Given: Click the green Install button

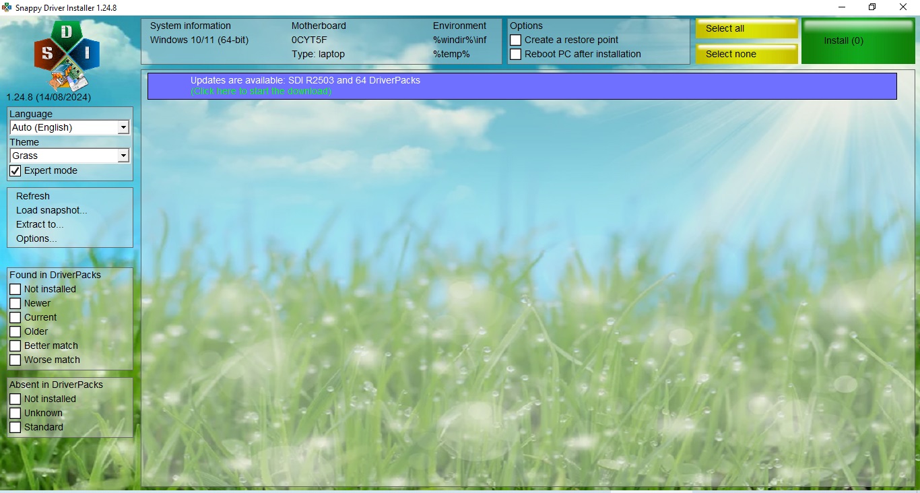Looking at the screenshot, I should [857, 40].
